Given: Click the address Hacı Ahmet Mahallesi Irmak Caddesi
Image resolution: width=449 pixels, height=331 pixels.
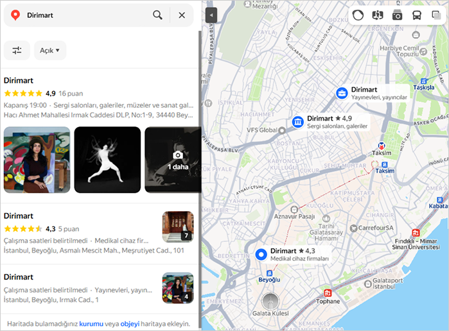Looking at the screenshot, I should 98,115.
